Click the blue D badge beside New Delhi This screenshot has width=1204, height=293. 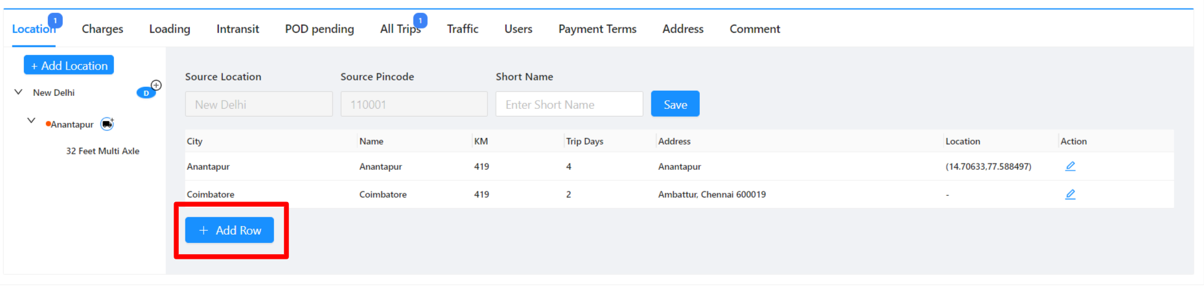[146, 93]
